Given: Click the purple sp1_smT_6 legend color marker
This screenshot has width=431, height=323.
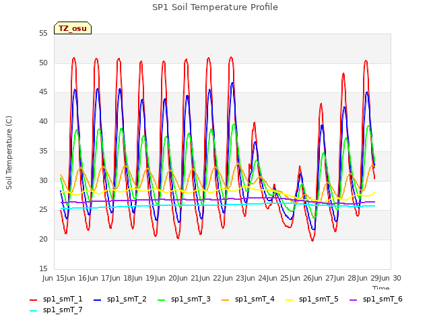Looking at the screenshot, I should pos(353,300).
